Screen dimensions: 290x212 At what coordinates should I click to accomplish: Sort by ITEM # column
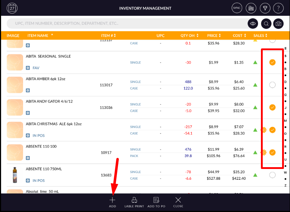[x=108, y=36]
